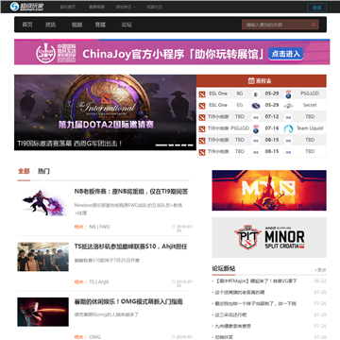This screenshot has height=340, width=340.
Task: Click the 点击进入 button on ChinaJoy banner
Action: [286, 54]
